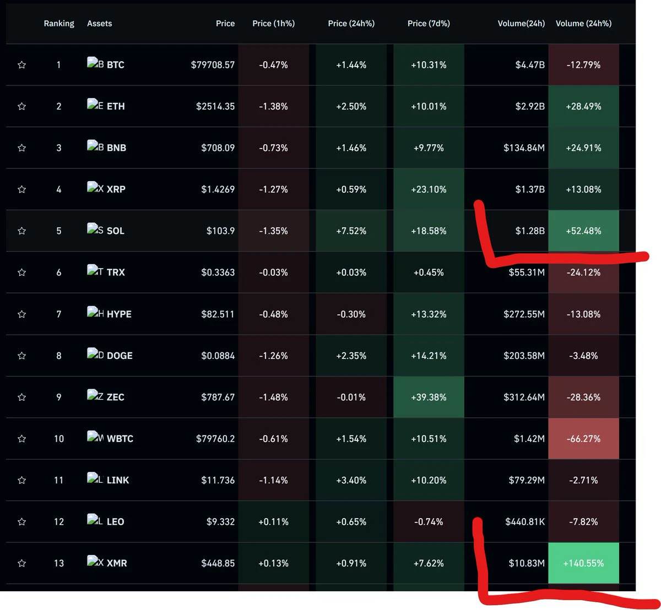Click the LINK 24h change +3.40%
The width and height of the screenshot is (661, 610).
pyautogui.click(x=351, y=480)
